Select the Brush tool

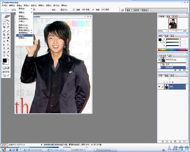8,31
